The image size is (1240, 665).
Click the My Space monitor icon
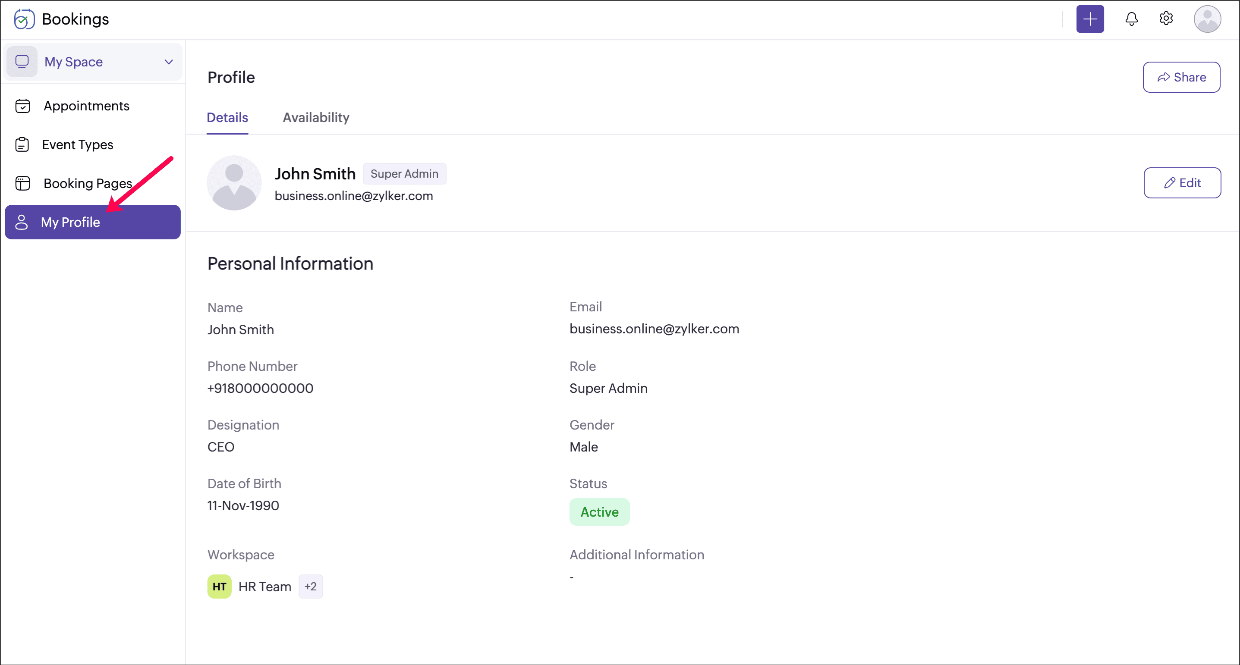click(22, 62)
